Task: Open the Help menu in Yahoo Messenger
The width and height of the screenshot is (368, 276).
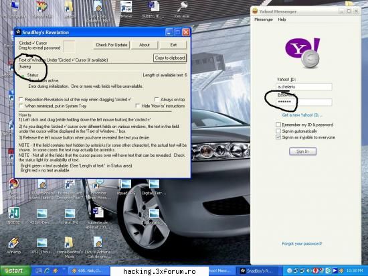Action: click(282, 19)
